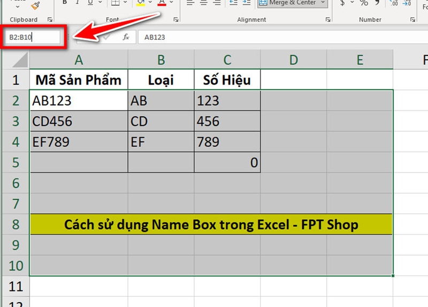Select row 10 header
Screen dimensions: 428x307
[16, 265]
